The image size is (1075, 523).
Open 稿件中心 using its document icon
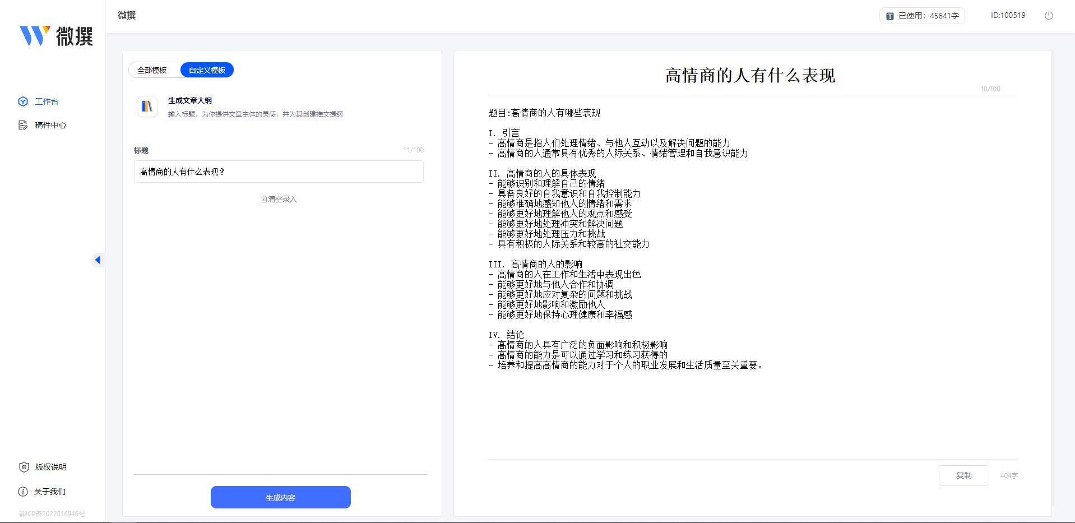coord(22,125)
